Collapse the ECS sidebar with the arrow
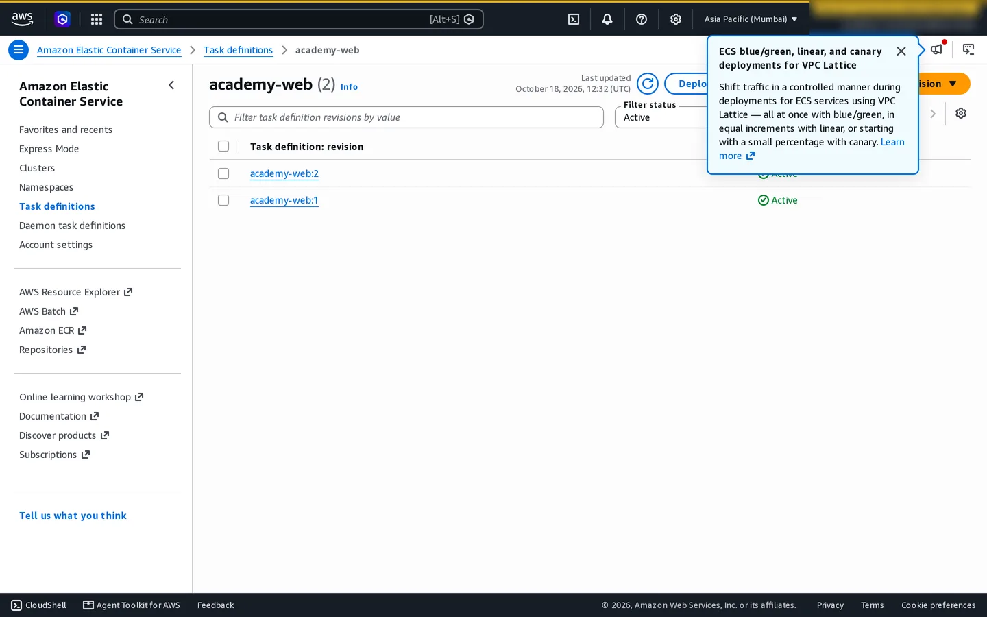The image size is (987, 617). click(171, 85)
